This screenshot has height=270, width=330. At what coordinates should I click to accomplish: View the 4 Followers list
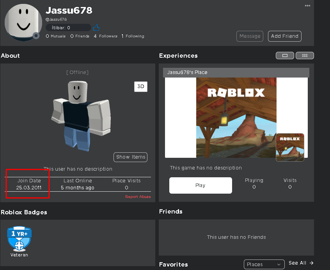click(105, 36)
